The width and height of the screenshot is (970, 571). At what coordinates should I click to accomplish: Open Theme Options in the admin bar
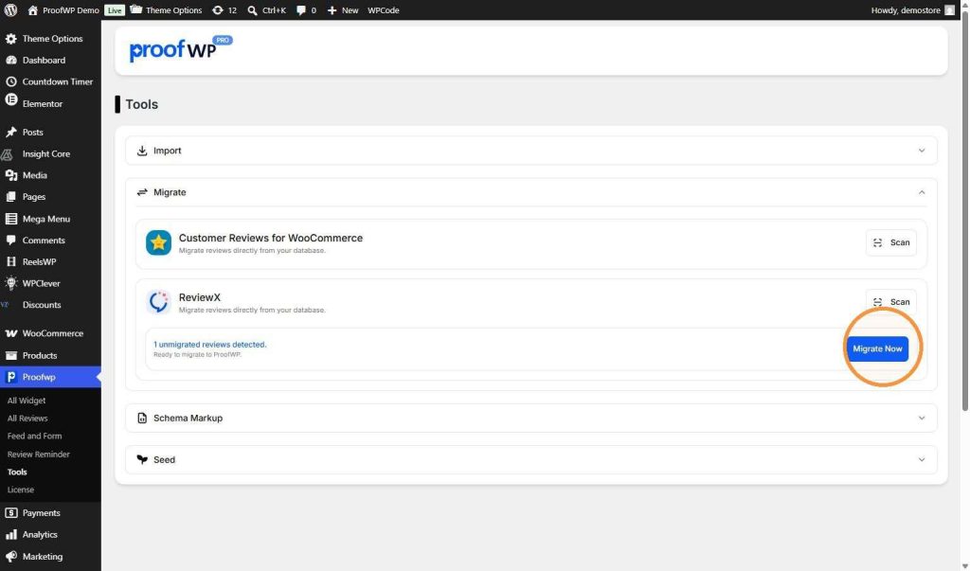166,9
